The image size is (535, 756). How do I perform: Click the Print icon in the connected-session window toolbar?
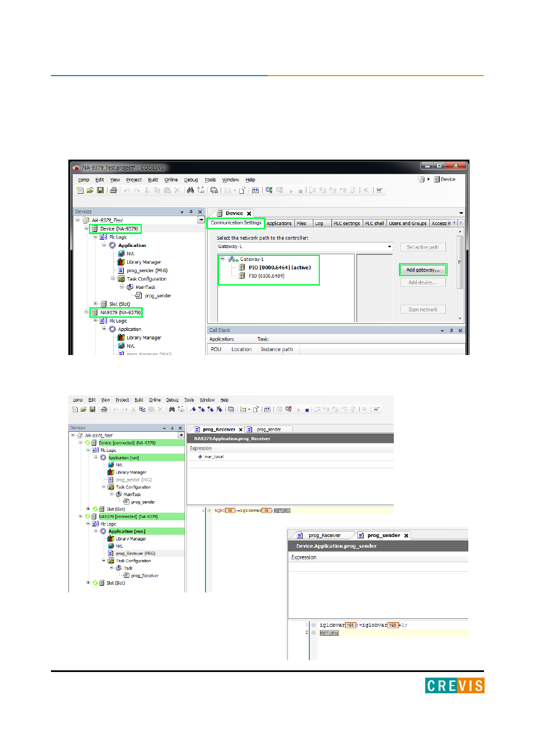click(104, 409)
